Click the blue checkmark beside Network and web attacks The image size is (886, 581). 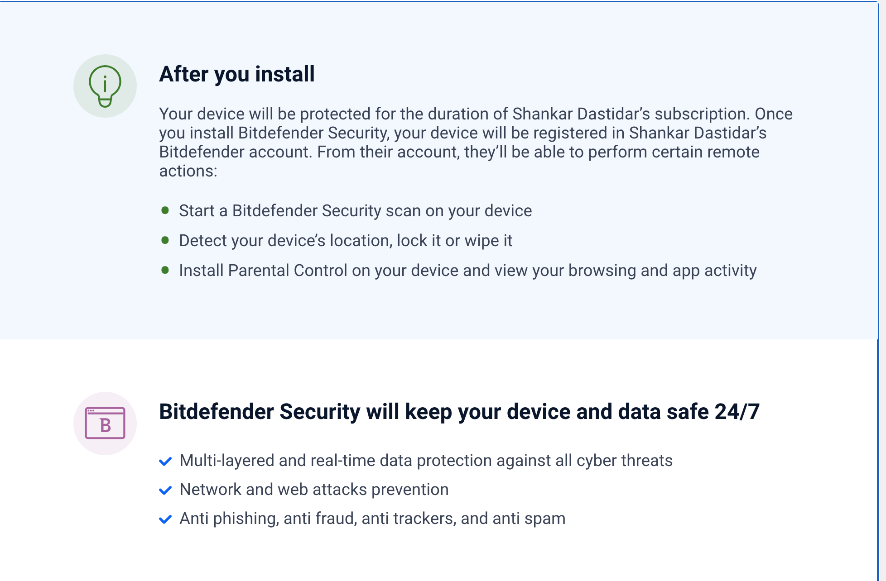click(165, 490)
